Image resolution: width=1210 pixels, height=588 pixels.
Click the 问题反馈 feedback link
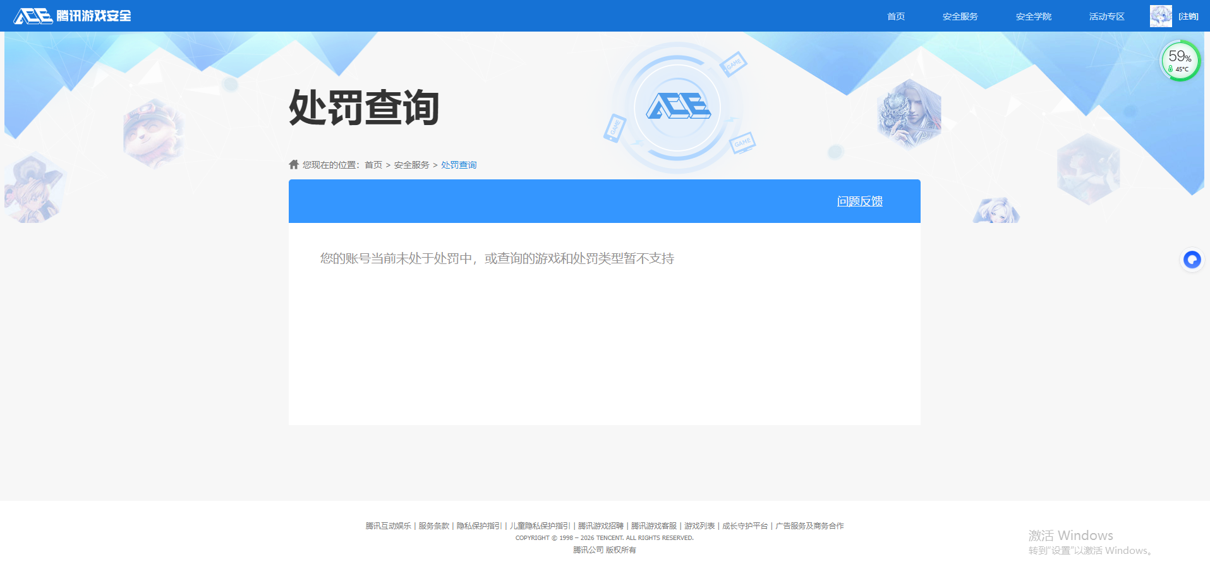pyautogui.click(x=859, y=201)
